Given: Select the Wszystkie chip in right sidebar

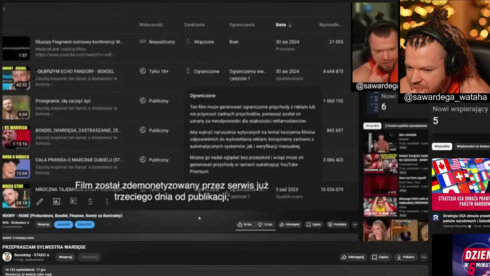Looking at the screenshot, I should [442, 146].
